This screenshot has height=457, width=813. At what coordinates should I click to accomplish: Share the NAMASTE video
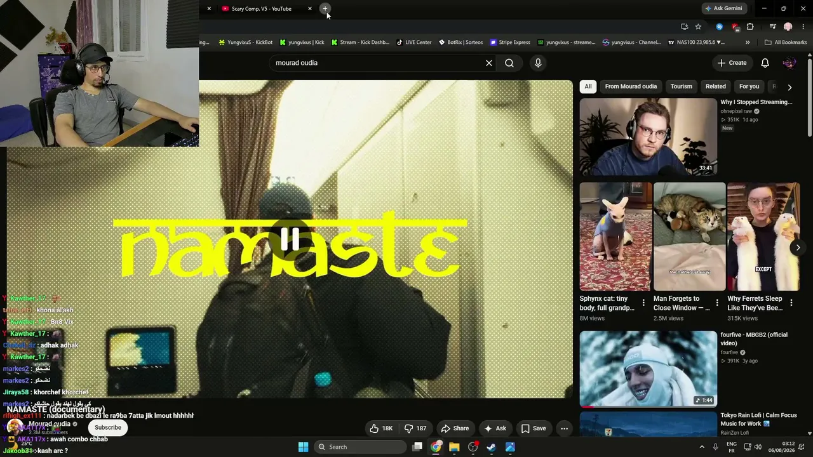(455, 428)
